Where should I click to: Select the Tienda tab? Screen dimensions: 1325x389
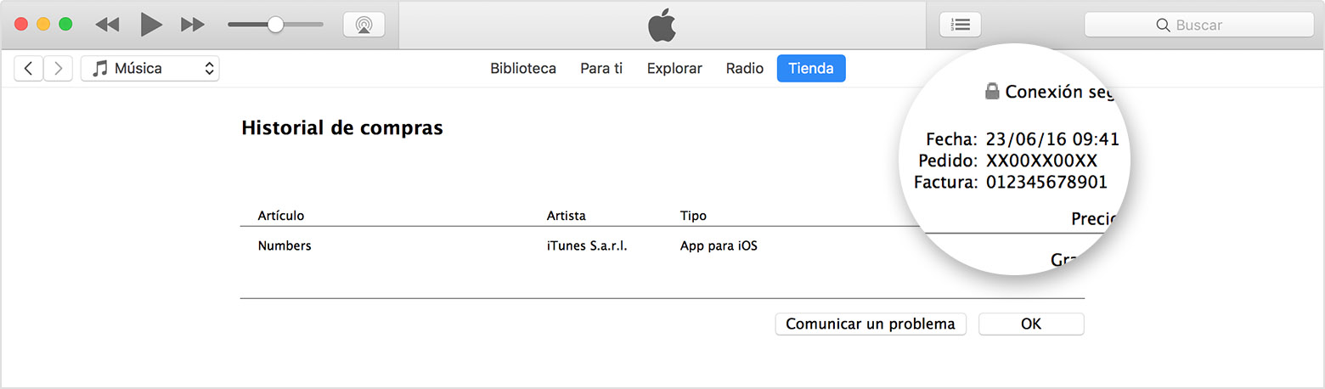pos(811,69)
